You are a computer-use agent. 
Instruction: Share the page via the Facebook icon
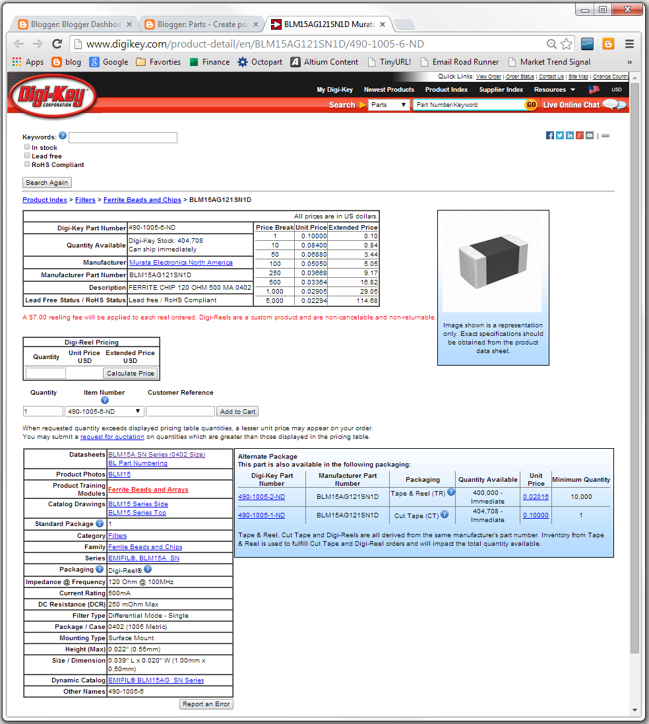click(550, 135)
